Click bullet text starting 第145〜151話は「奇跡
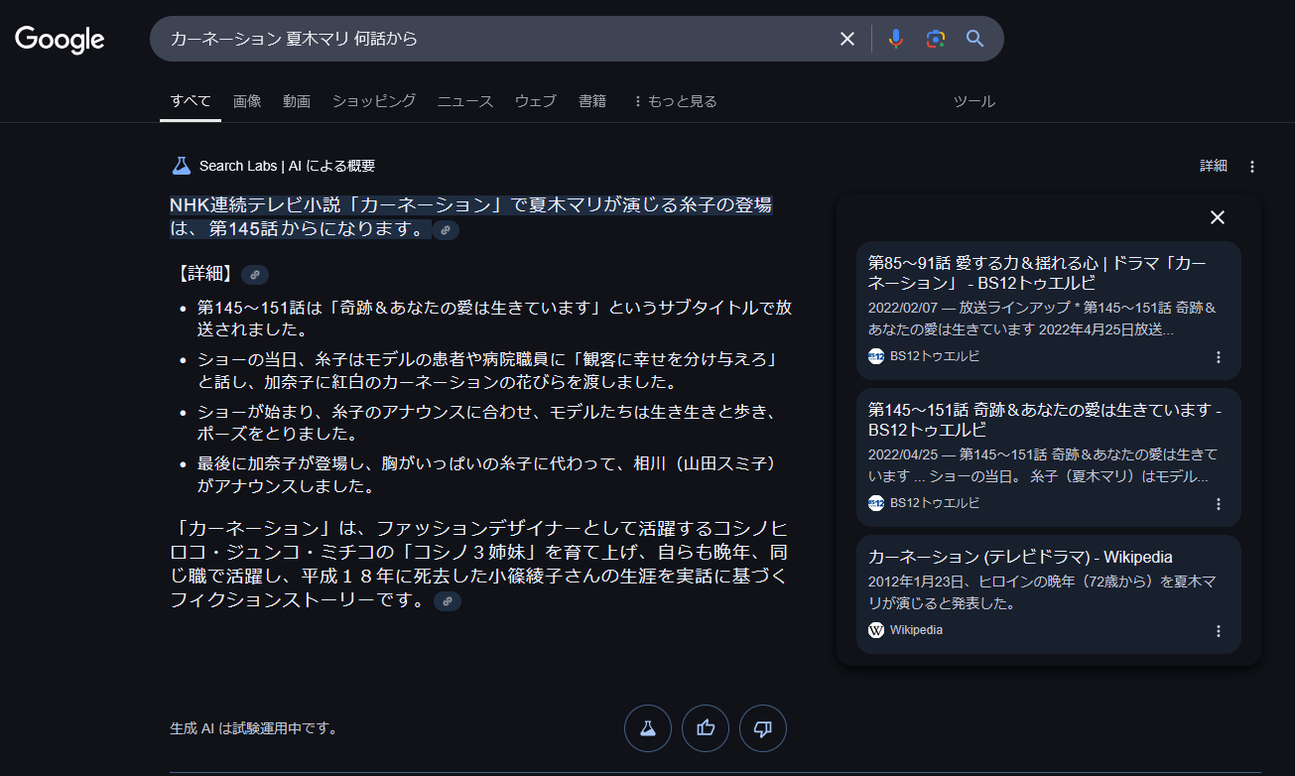 click(494, 318)
